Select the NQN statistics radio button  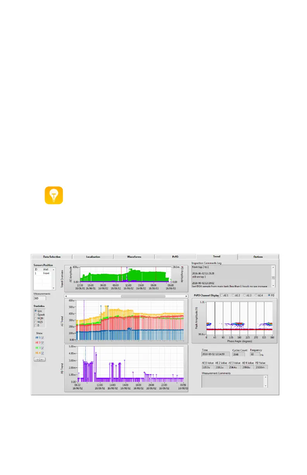tap(36, 318)
